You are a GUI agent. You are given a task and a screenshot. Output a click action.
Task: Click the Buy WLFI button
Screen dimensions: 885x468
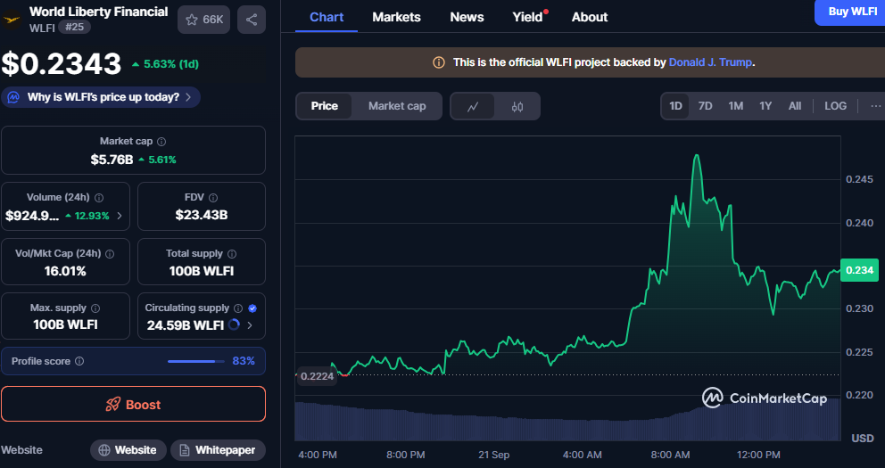[850, 12]
